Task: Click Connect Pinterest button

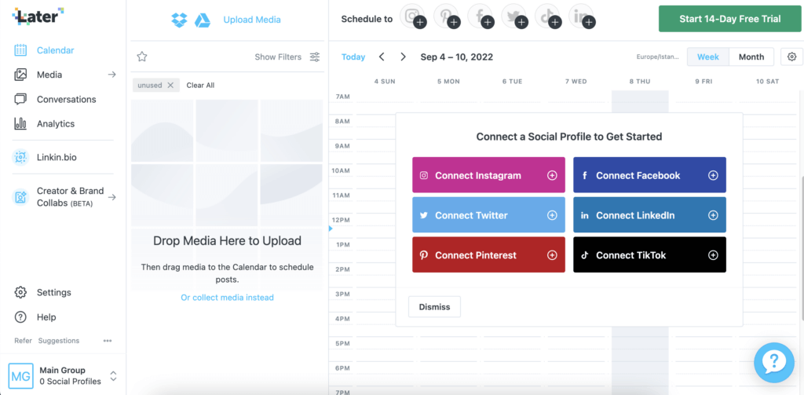Action: pos(488,255)
